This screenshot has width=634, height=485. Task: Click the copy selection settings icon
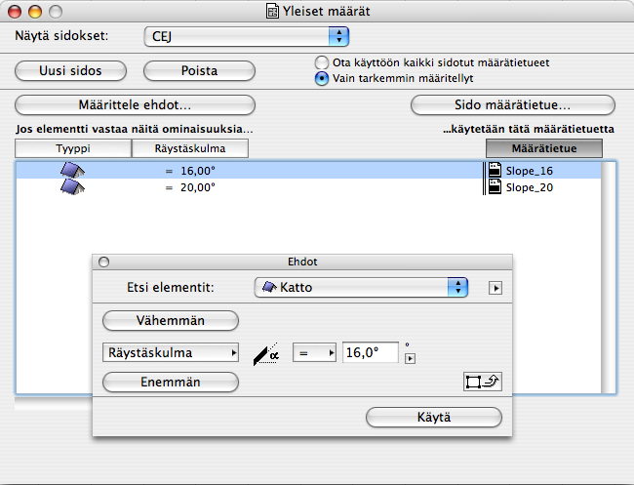click(483, 382)
